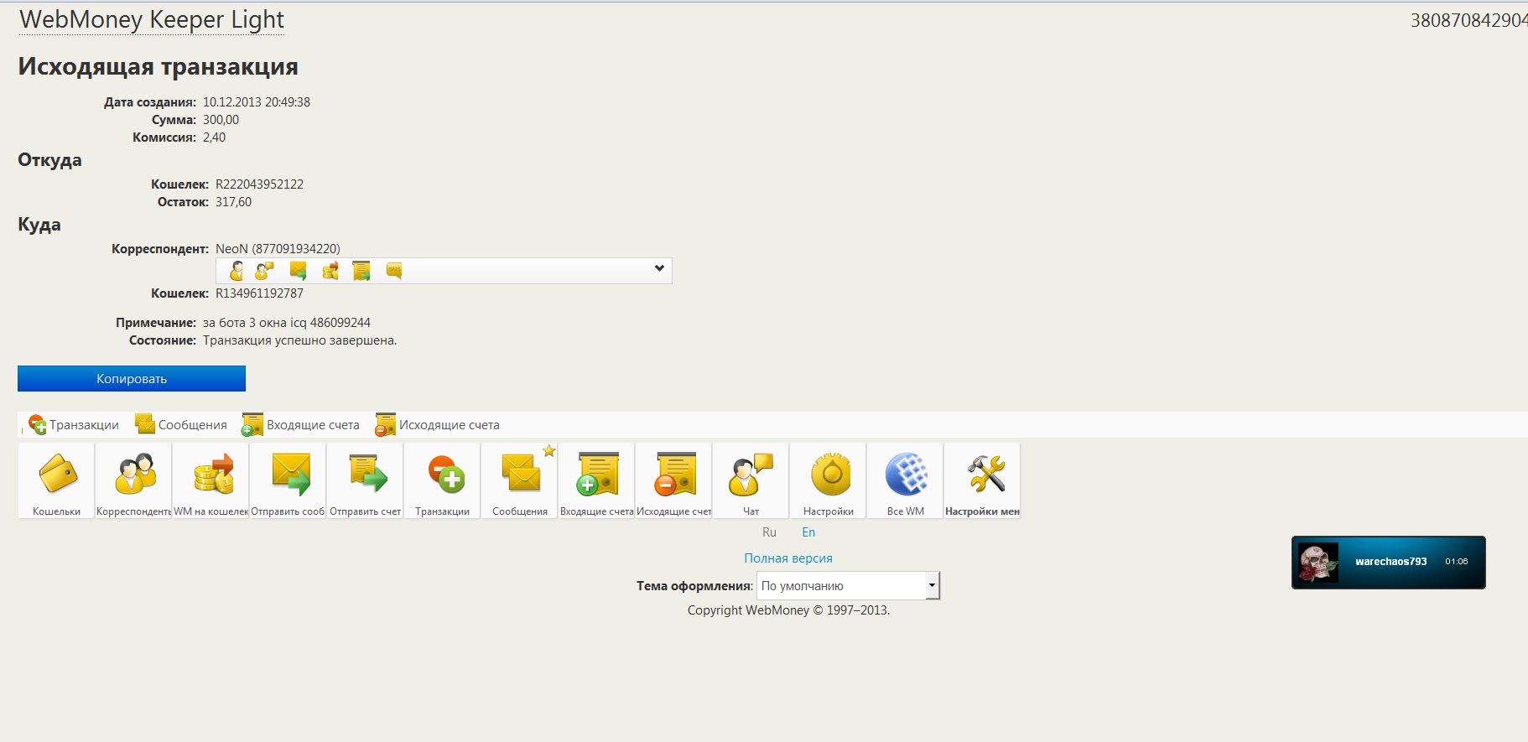Open the Настройки gear tile
Viewport: 1528px width, 742px height.
[828, 480]
